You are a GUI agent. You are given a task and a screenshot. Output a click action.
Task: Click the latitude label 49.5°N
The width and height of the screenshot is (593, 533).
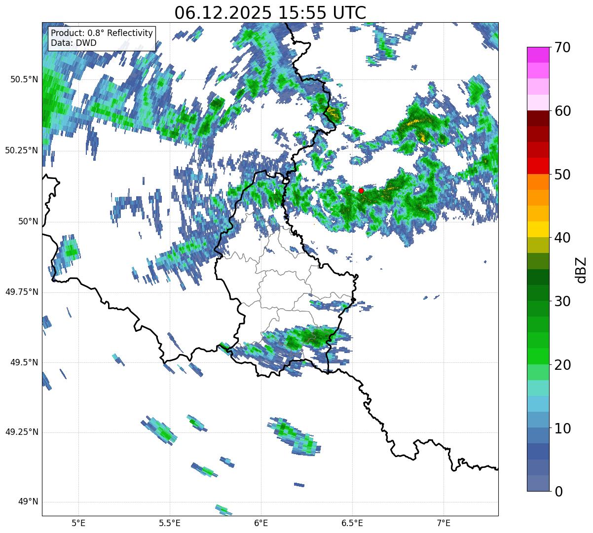[x=24, y=362]
